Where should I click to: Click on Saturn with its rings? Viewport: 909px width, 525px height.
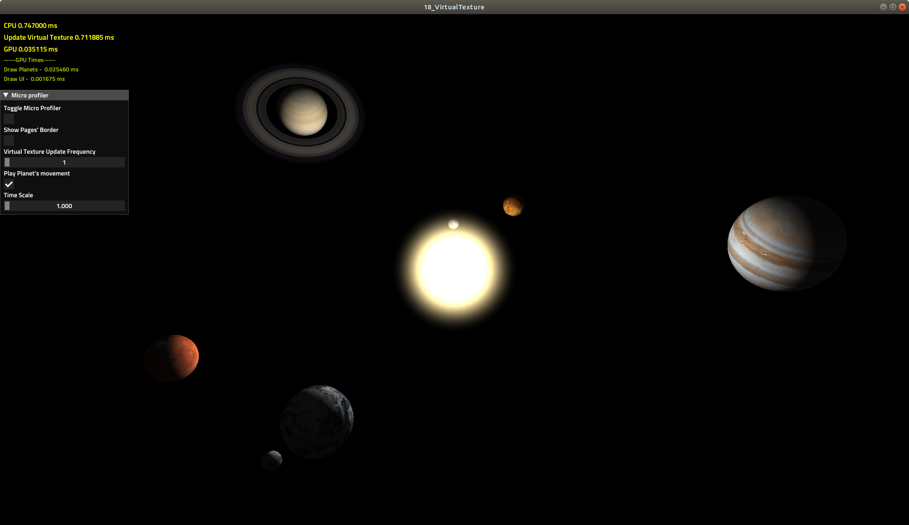pos(303,112)
